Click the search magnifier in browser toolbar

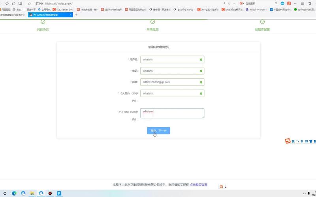276,4
